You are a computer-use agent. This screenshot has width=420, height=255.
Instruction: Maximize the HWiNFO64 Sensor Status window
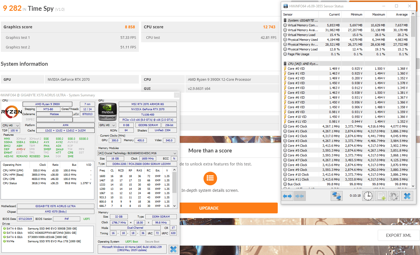click(x=396, y=6)
